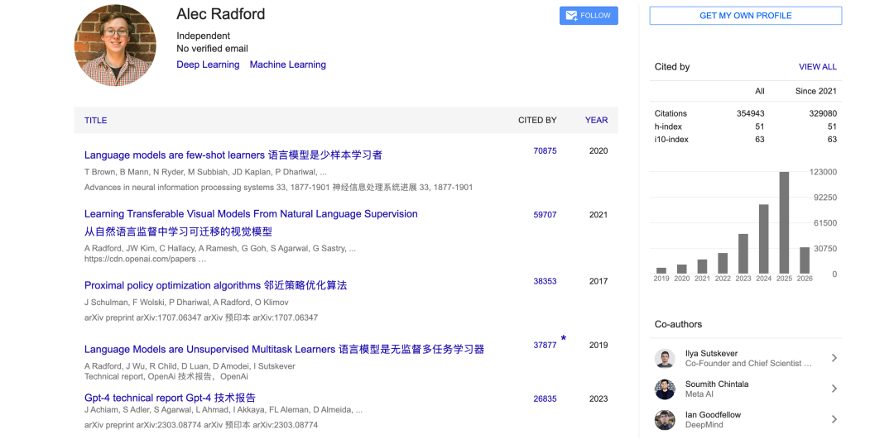Open Alec Radford's profile photo
The height and width of the screenshot is (439, 894).
[115, 45]
